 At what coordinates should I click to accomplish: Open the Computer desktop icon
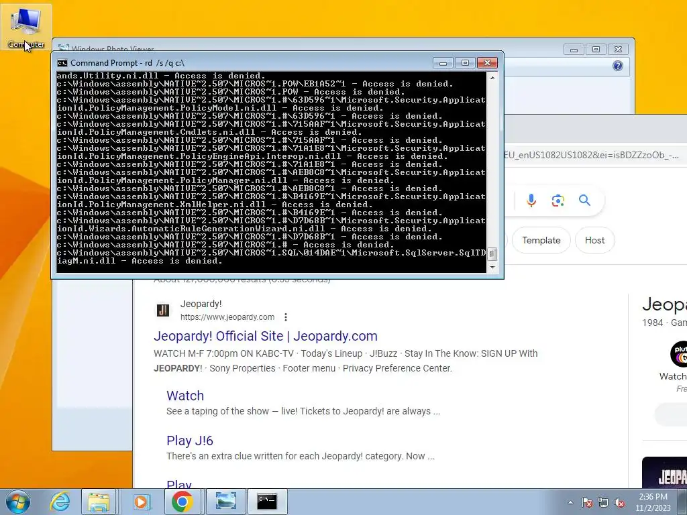tap(26, 27)
